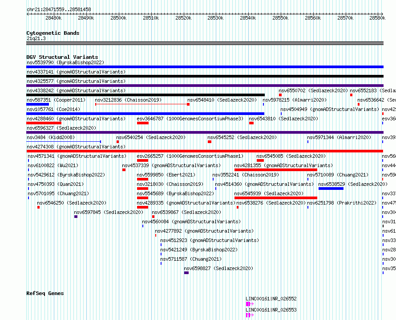Open variant nsv5710089 (Chuang2021)

tap(338, 175)
